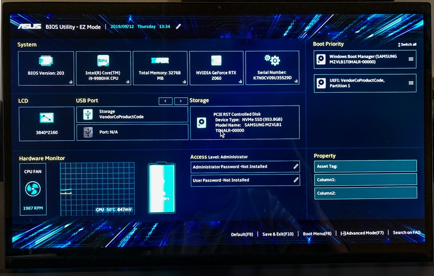Open Boot Menu(F8)
Image resolution: width=434 pixels, height=276 pixels.
pyautogui.click(x=317, y=234)
